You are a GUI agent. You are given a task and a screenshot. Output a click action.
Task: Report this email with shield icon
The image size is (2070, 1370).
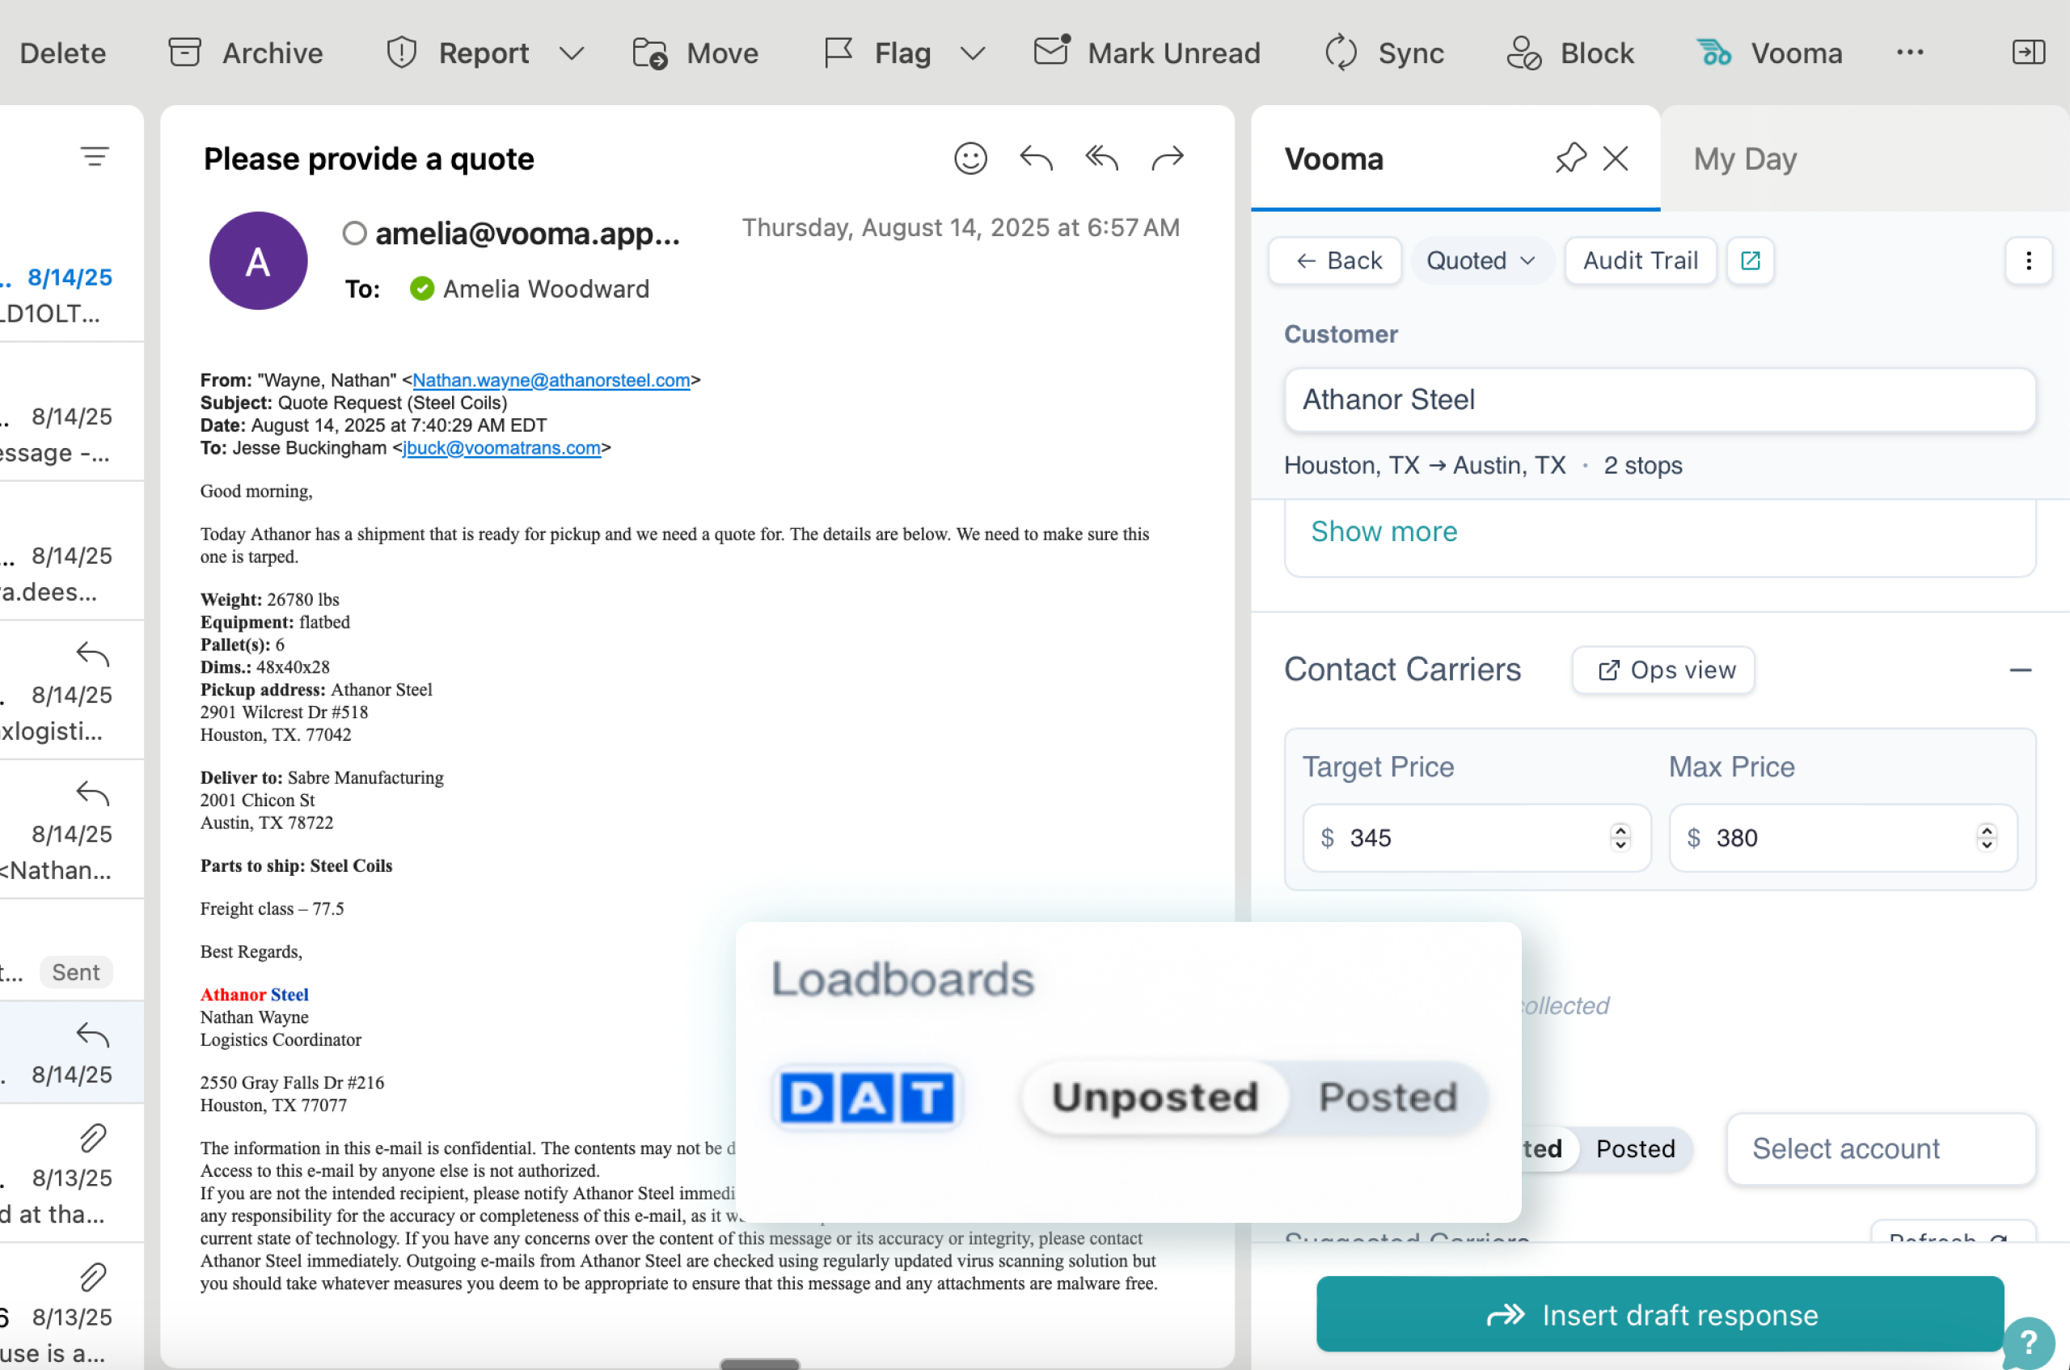[458, 53]
